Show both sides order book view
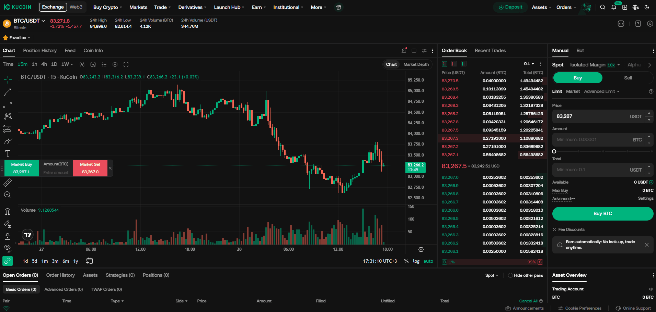656x312 pixels. 445,64
